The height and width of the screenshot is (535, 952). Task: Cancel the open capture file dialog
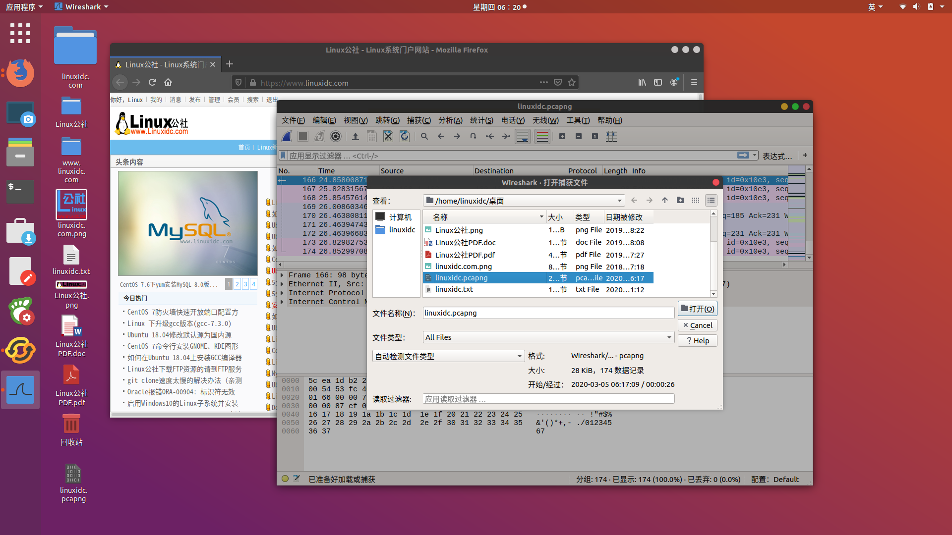(x=697, y=325)
